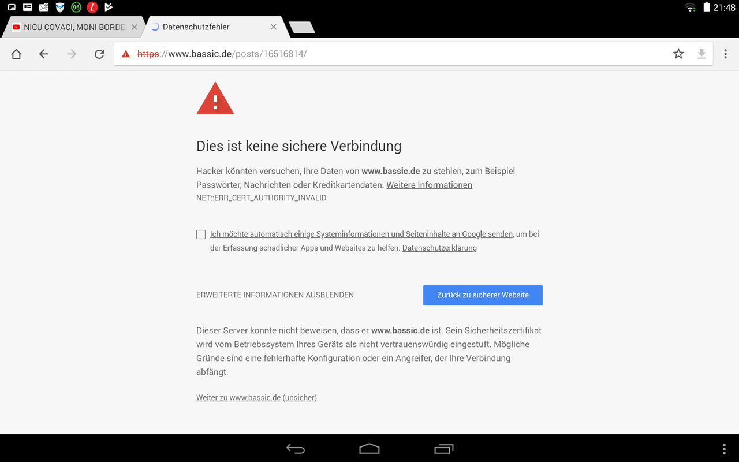
Task: Tap the download icon in address bar
Action: [x=701, y=54]
